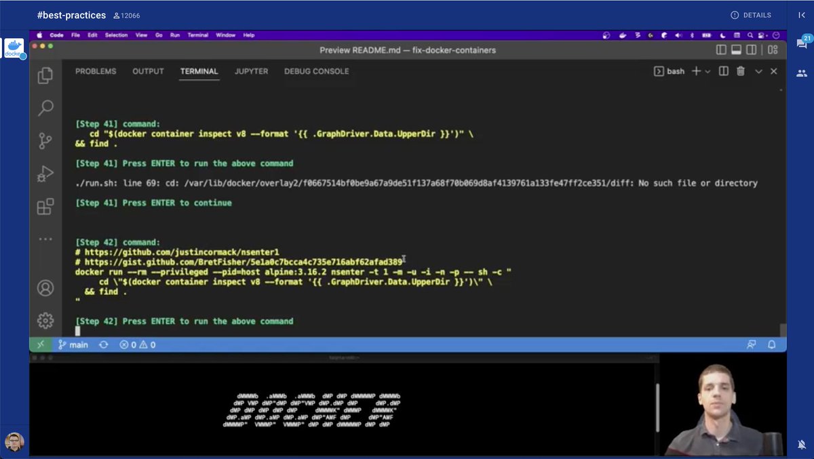Synchronize changes in status bar
The image size is (814, 459).
point(104,344)
